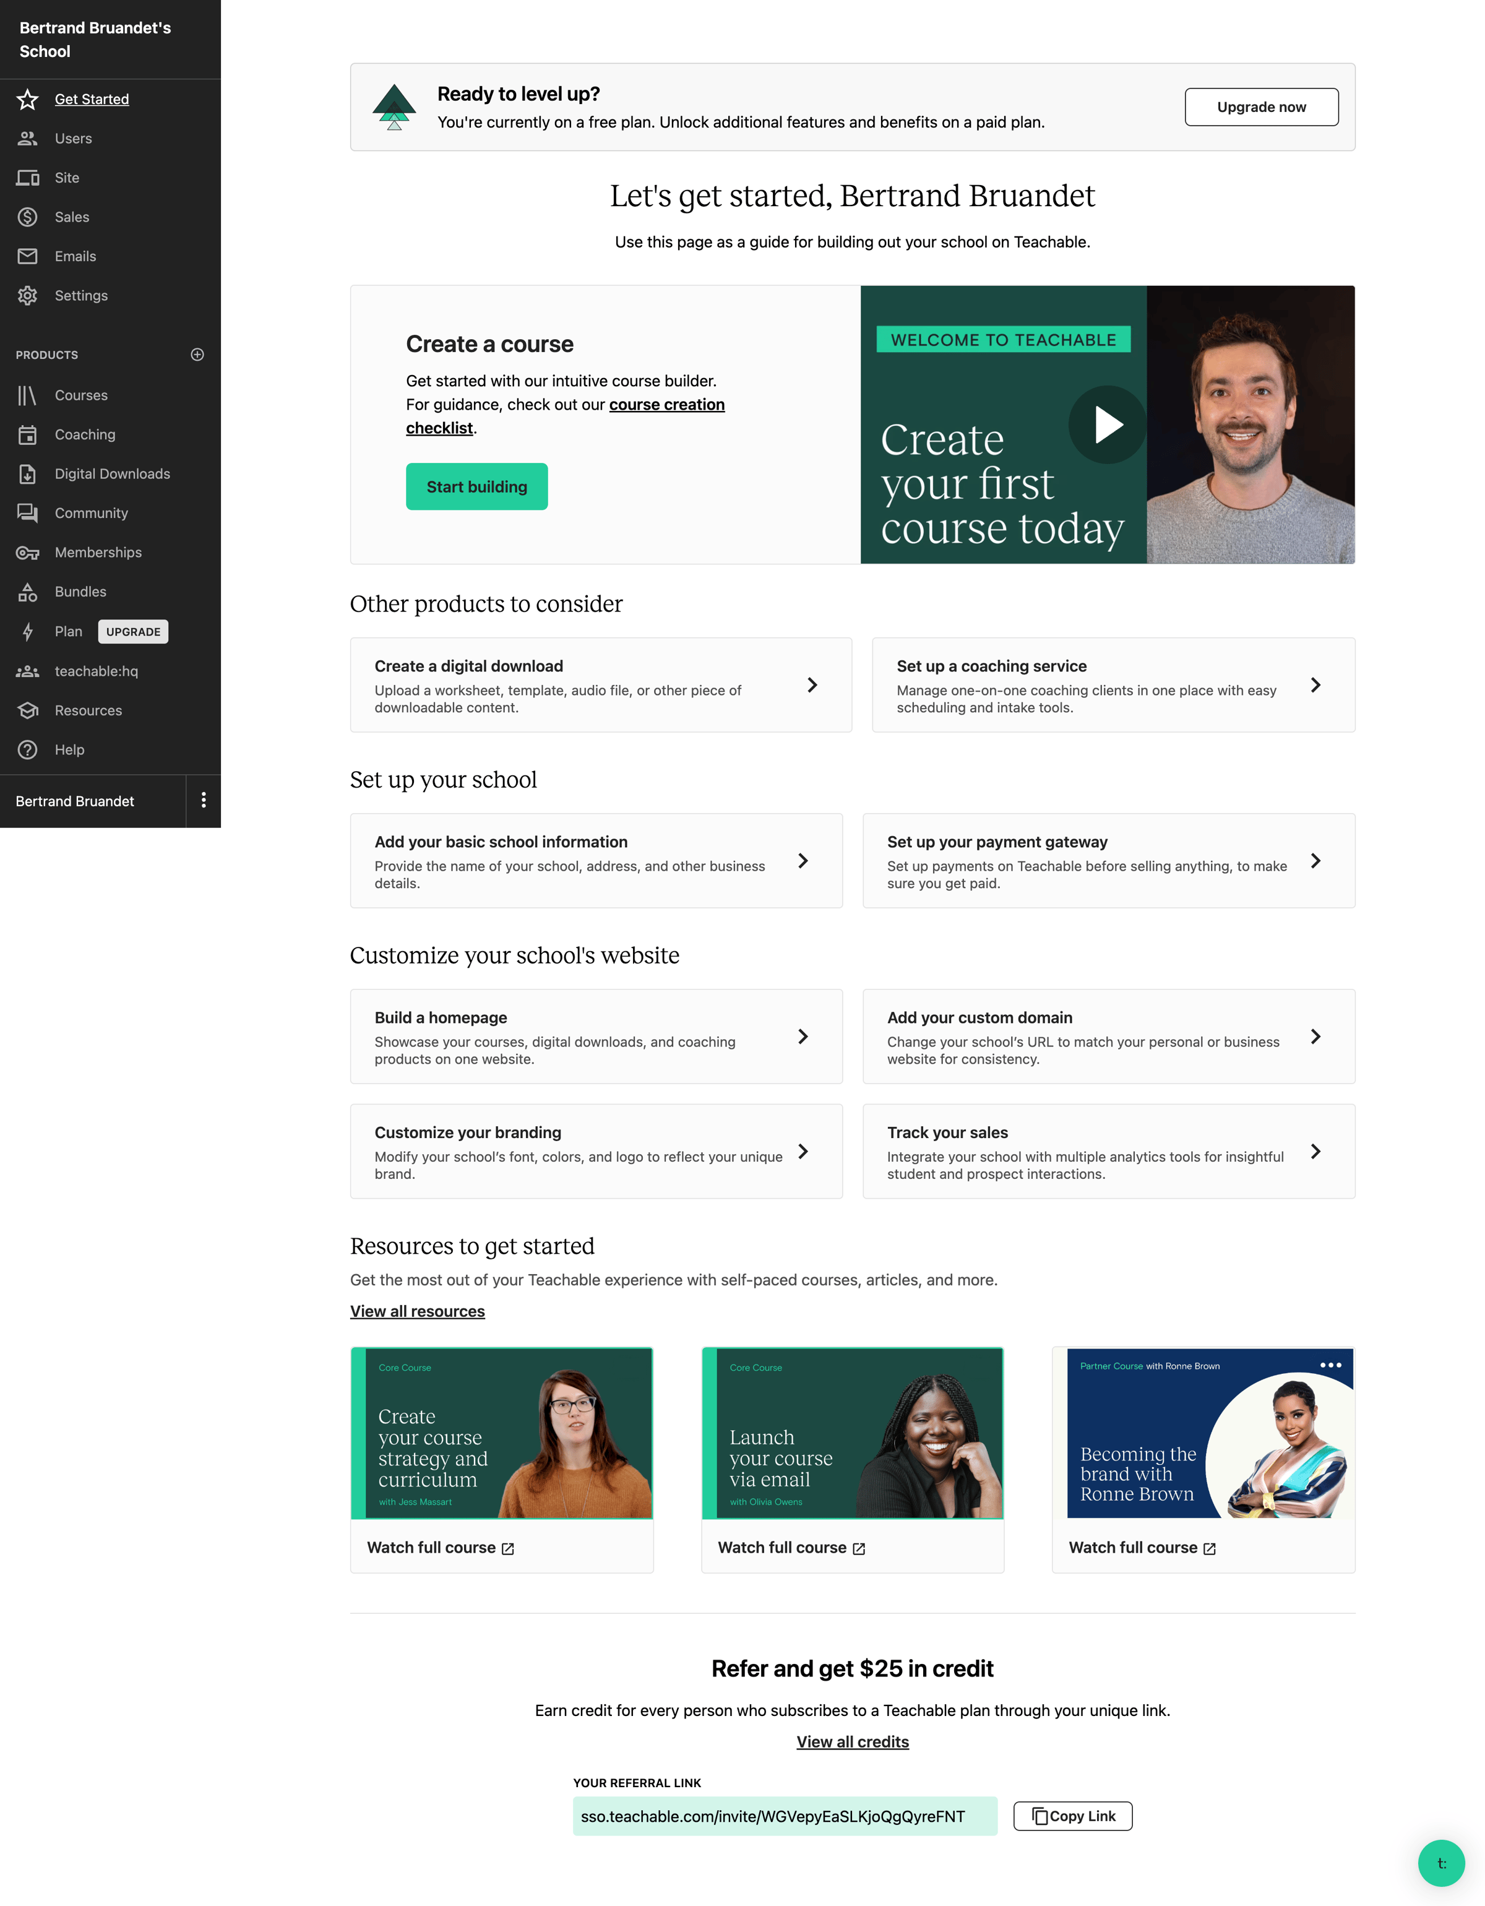
Task: Click the Plan lightning bolt icon
Action: click(28, 632)
